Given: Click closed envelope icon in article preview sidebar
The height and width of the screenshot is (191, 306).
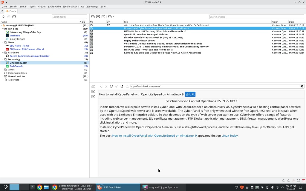Looking at the screenshot, I should [93, 91].
